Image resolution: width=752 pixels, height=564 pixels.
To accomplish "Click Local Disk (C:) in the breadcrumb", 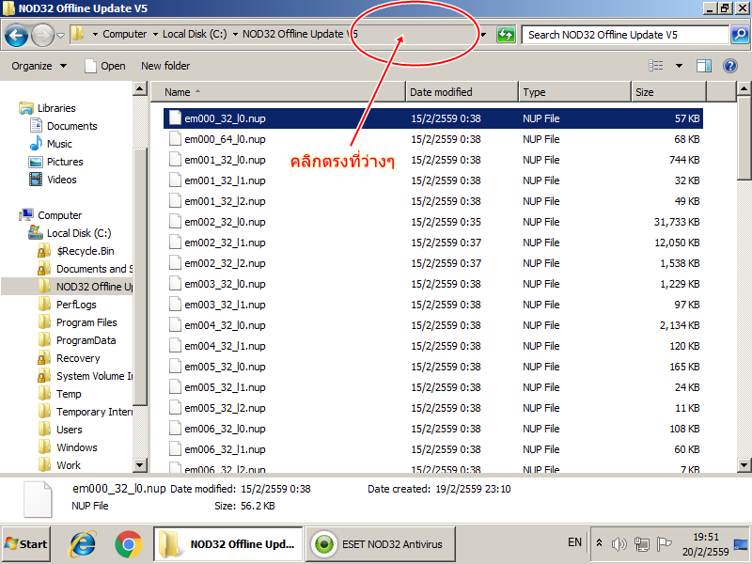I will [x=195, y=34].
